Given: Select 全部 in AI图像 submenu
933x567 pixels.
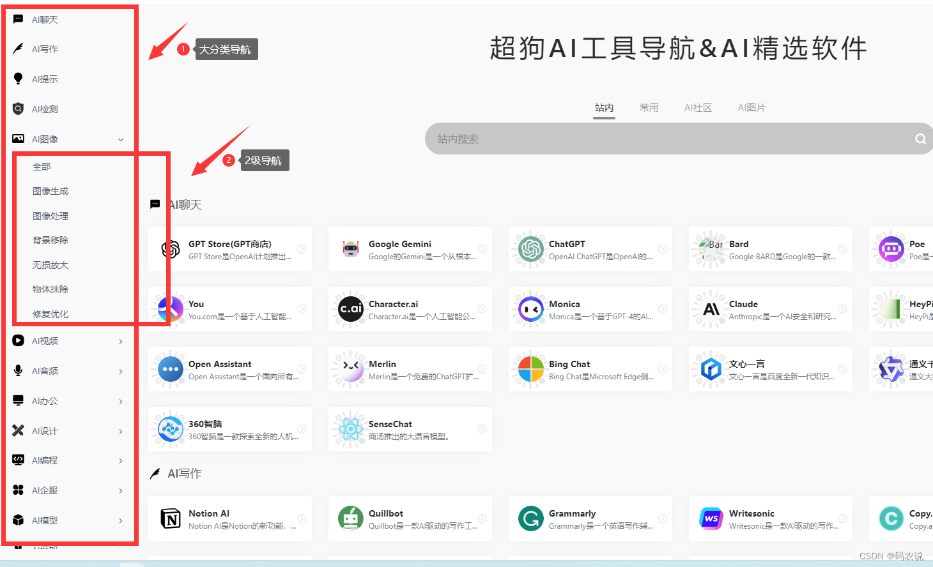Looking at the screenshot, I should tap(42, 167).
